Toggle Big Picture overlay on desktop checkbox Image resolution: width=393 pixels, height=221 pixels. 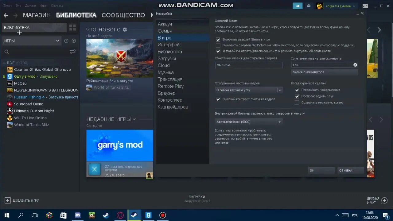point(218,45)
